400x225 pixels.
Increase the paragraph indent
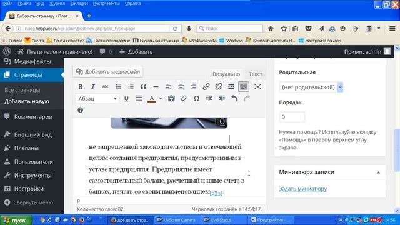click(222, 99)
